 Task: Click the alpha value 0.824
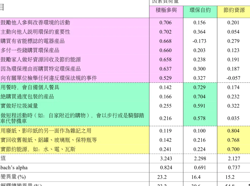point(166,168)
